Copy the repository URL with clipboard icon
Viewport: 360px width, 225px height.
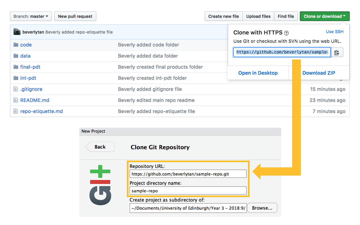pyautogui.click(x=338, y=52)
